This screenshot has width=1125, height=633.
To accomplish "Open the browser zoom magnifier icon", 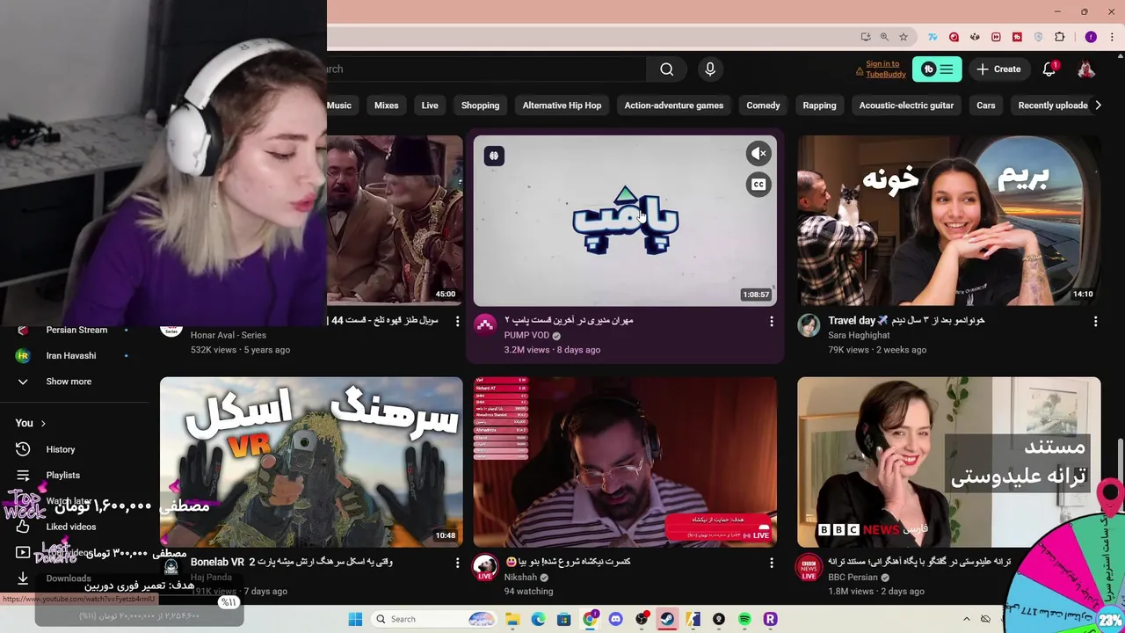I will point(884,37).
